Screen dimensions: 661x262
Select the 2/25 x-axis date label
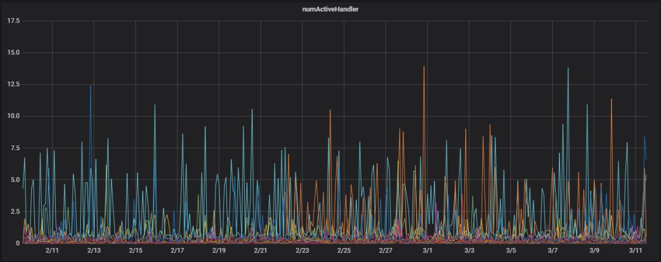coord(344,250)
